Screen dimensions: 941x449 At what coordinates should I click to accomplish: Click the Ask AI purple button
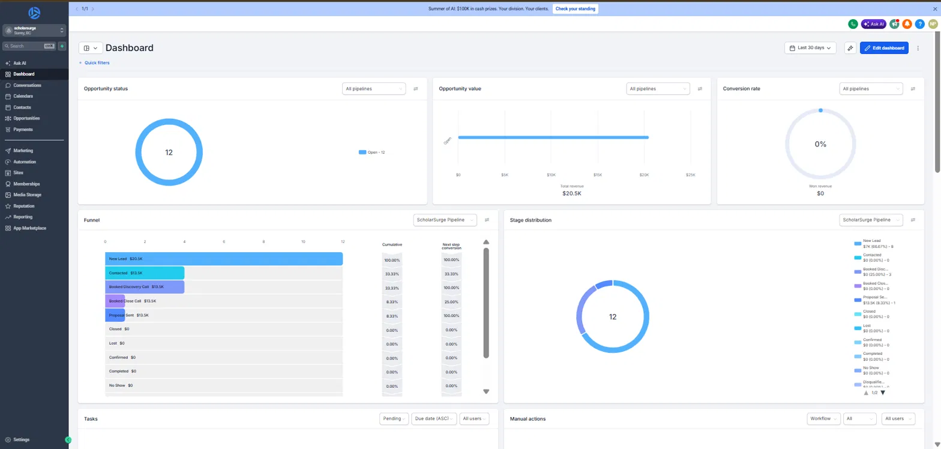[873, 24]
